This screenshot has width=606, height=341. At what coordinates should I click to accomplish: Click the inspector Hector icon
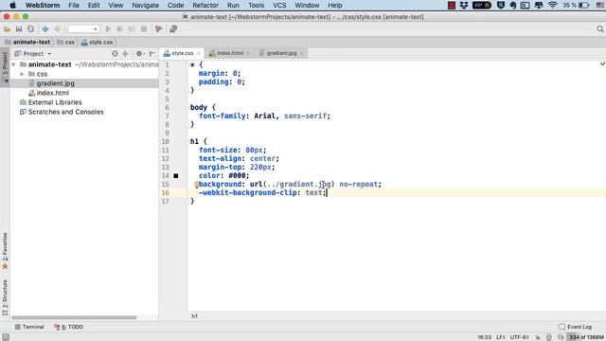point(549,337)
